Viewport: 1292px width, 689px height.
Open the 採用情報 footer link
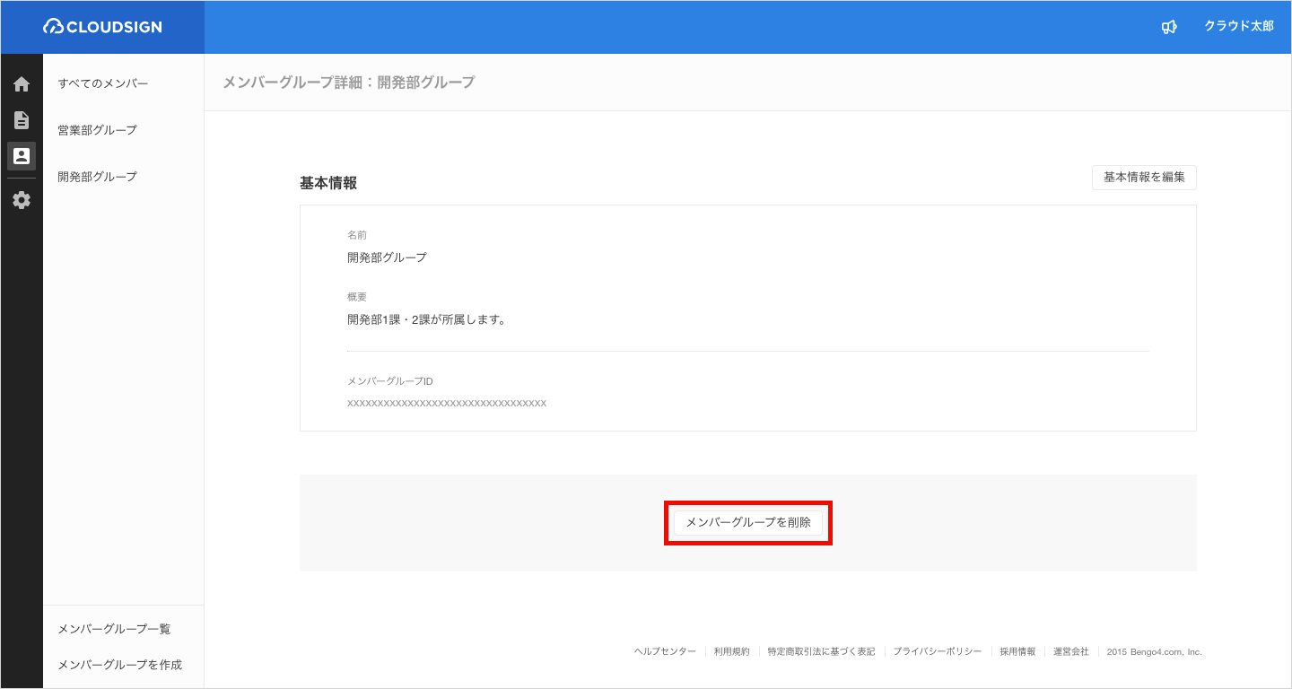(1017, 651)
